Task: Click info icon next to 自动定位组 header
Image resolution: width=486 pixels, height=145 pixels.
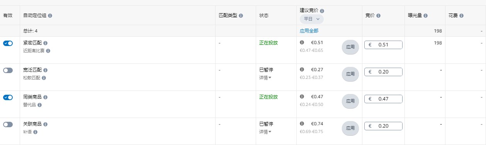Action: pos(50,16)
